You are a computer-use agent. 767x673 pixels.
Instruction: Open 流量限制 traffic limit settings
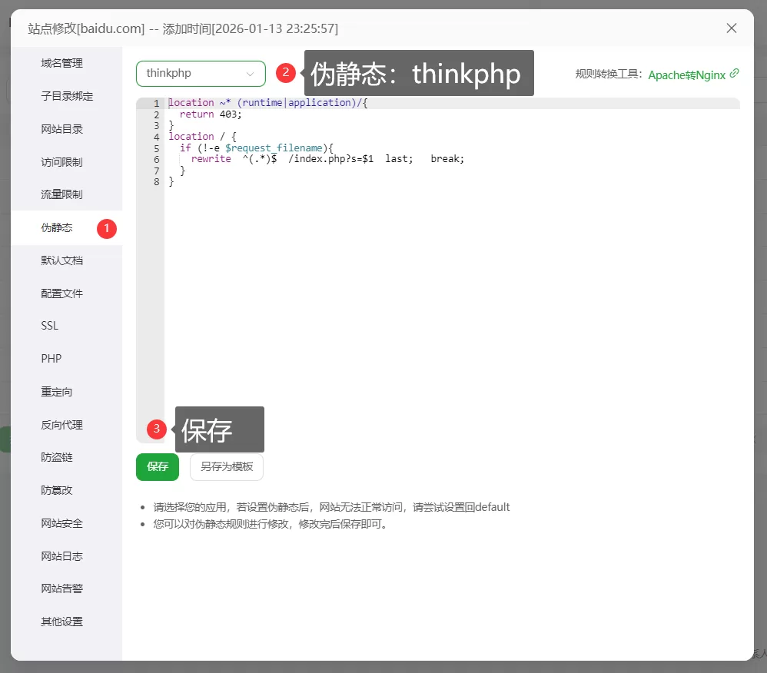[x=61, y=194]
